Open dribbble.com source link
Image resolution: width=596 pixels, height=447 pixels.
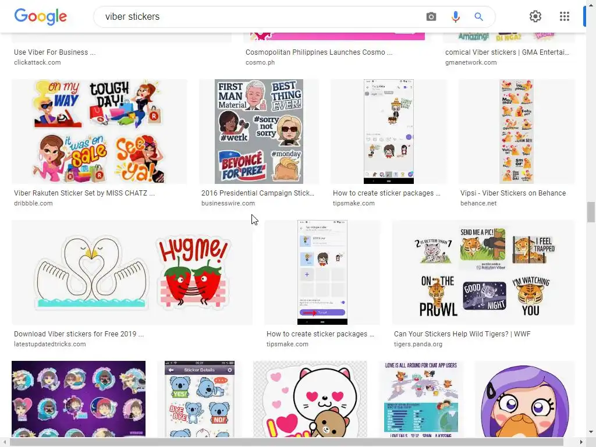coord(33,203)
